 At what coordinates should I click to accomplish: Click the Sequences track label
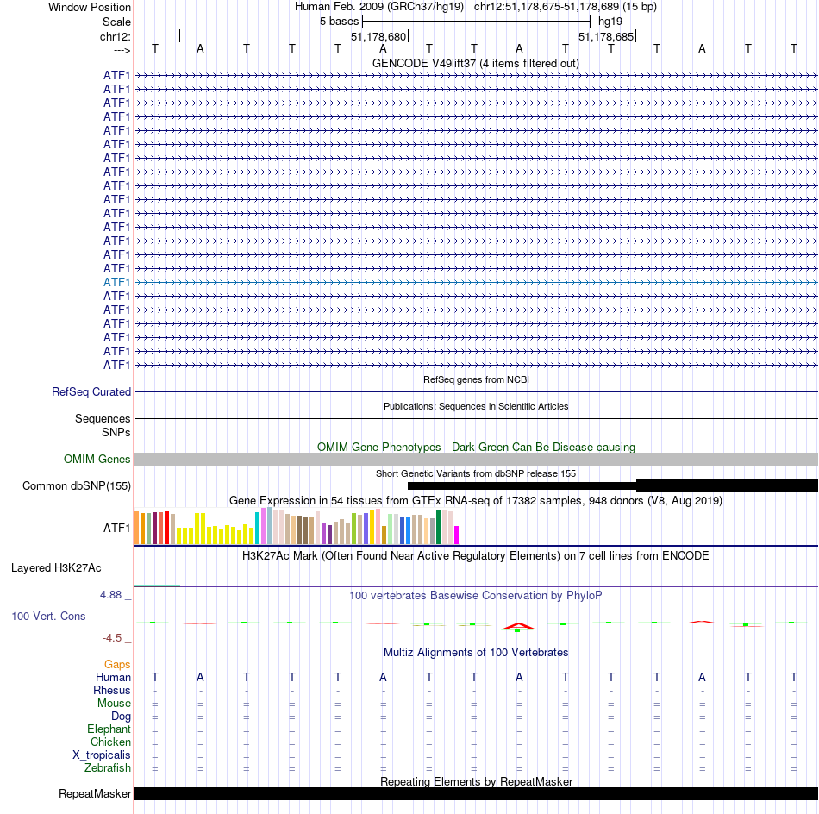pyautogui.click(x=103, y=418)
